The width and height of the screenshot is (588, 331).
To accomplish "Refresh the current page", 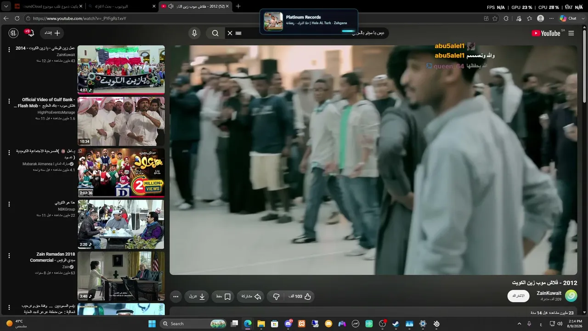I will pyautogui.click(x=17, y=18).
